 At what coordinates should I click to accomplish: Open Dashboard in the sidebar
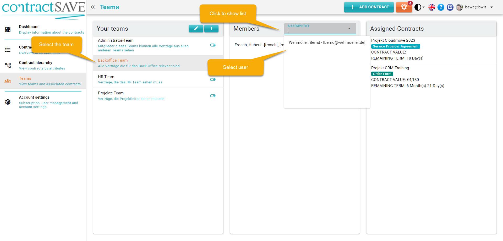(x=29, y=27)
